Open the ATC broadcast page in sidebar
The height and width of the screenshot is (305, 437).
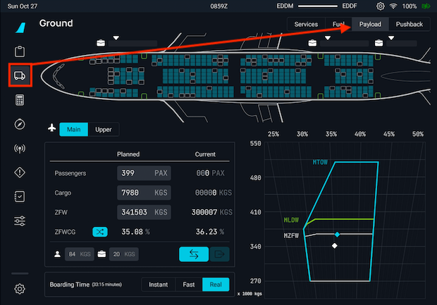[20, 149]
